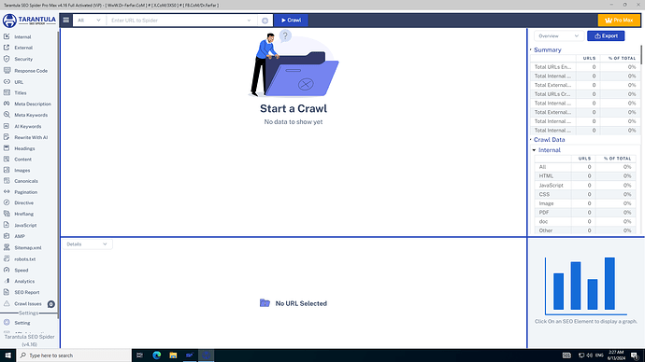Select the HTML row in Internal table
The image size is (645, 362).
[x=585, y=176]
